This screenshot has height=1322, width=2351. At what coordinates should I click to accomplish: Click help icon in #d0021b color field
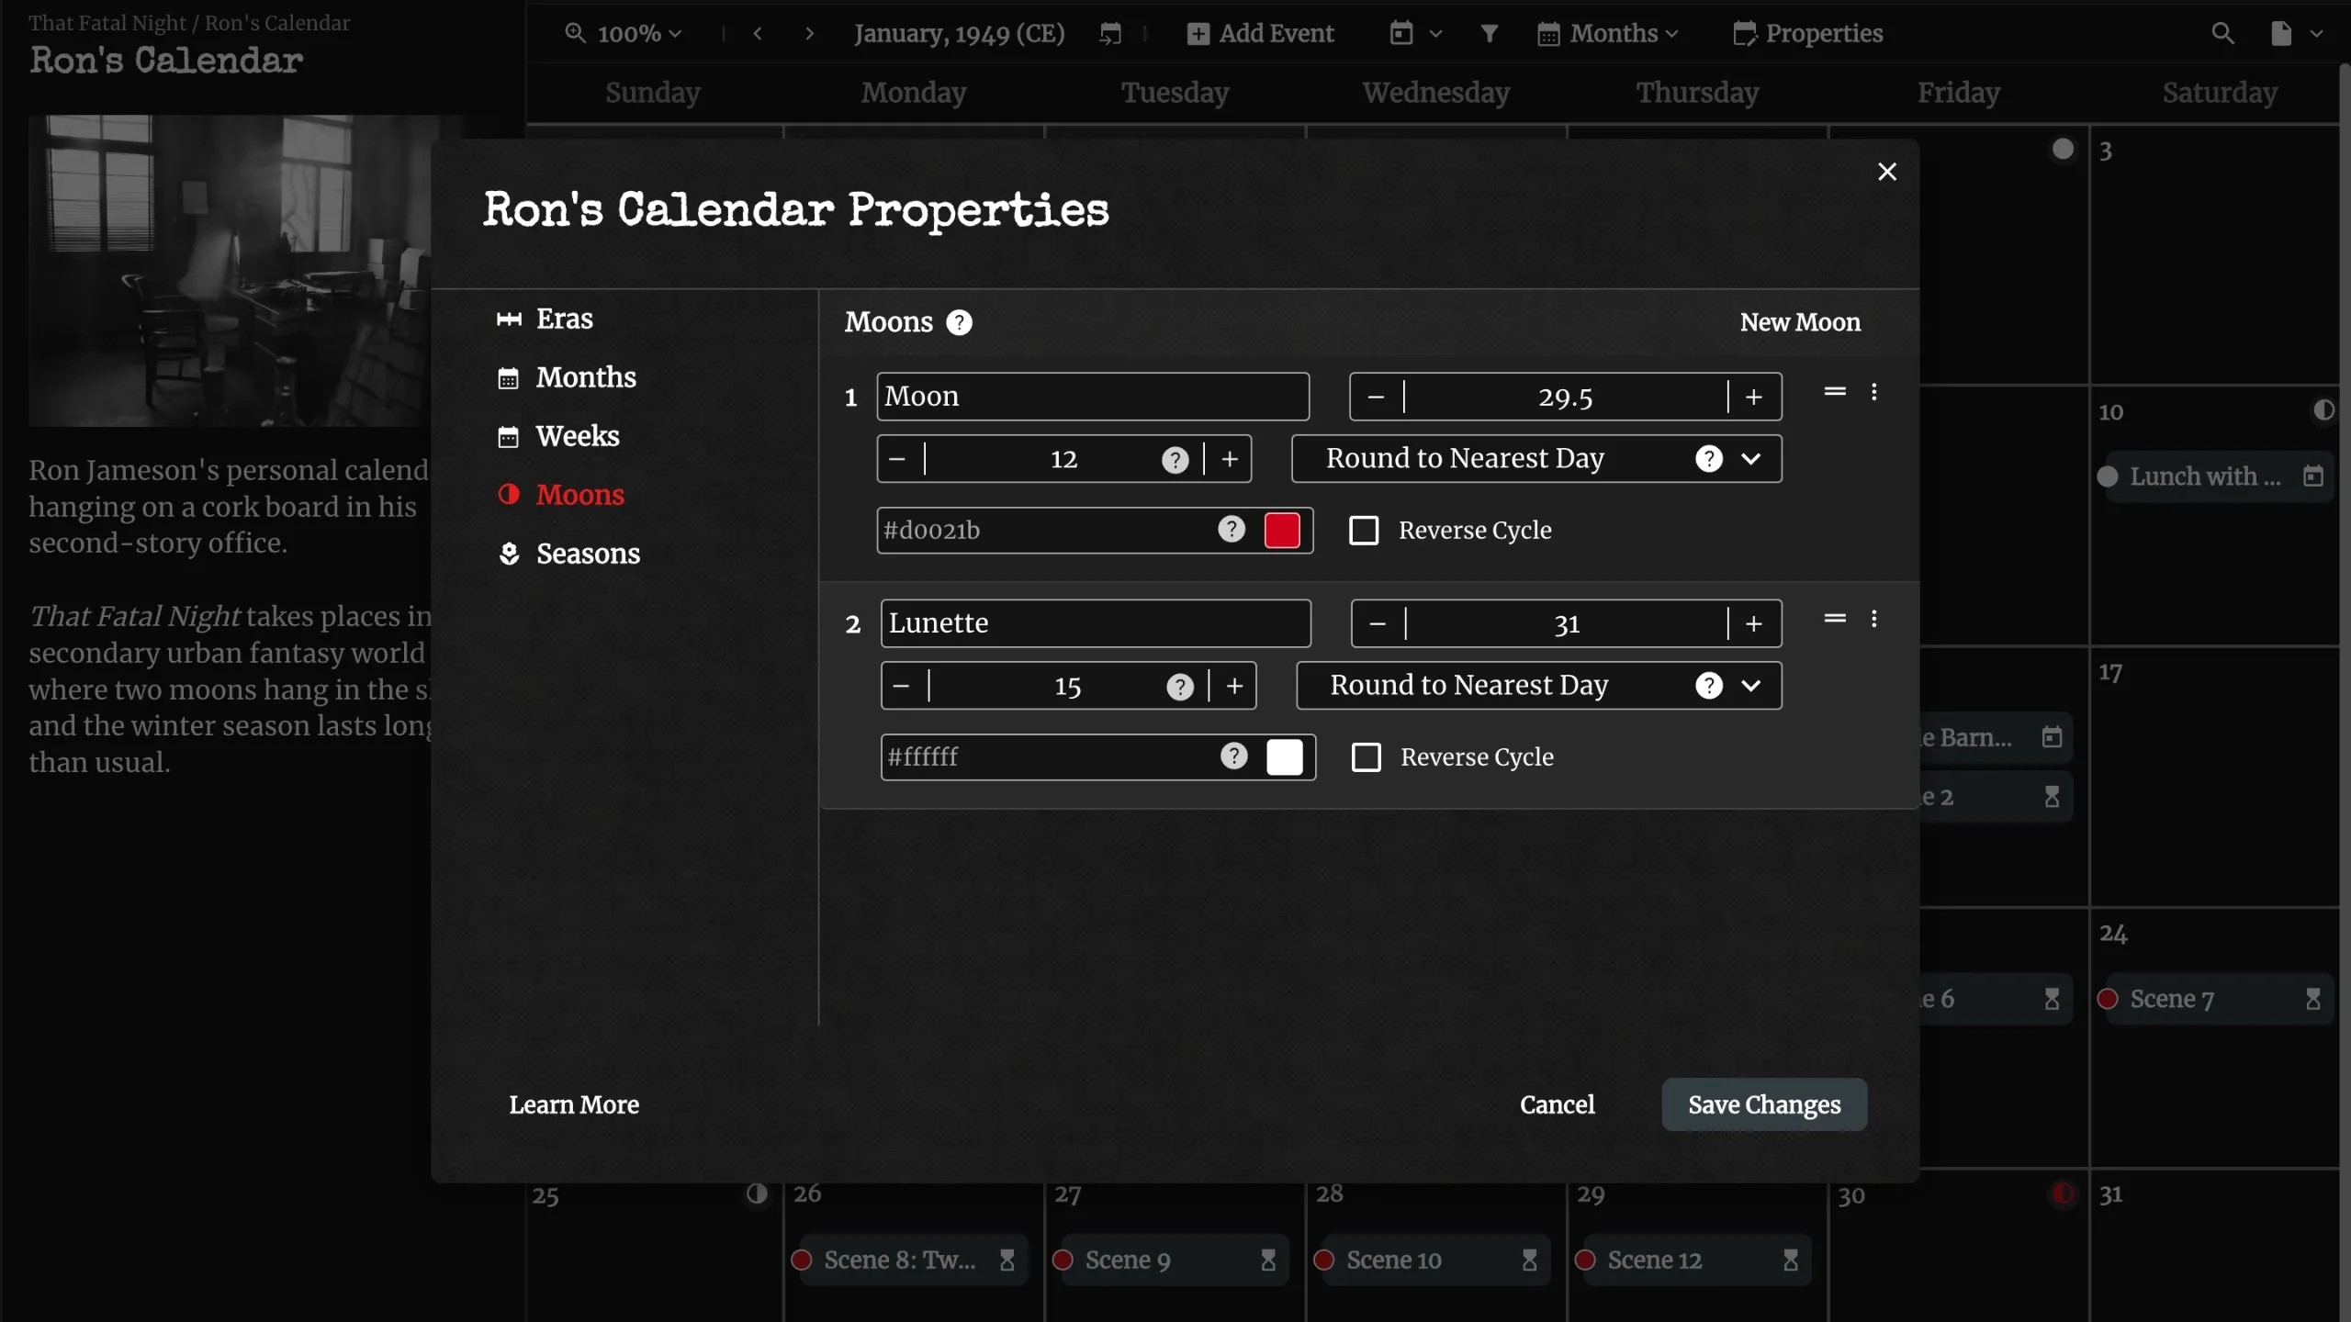pyautogui.click(x=1231, y=530)
